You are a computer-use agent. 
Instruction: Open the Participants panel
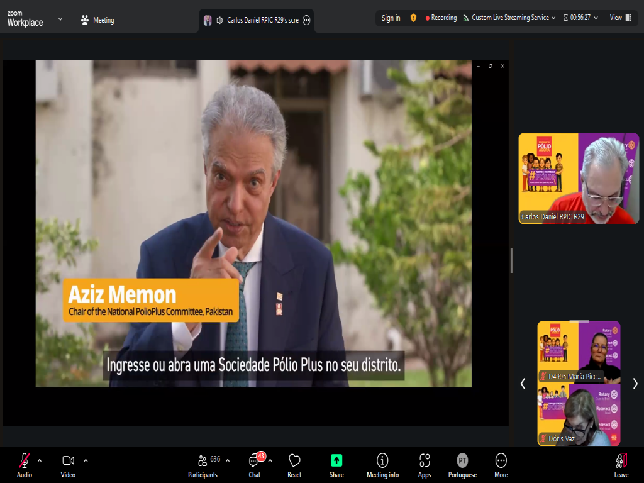203,464
